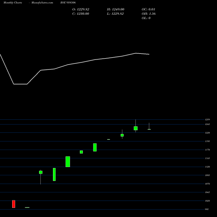
Task: Select the open value 'O: 1229.82'
Action: tap(81, 10)
